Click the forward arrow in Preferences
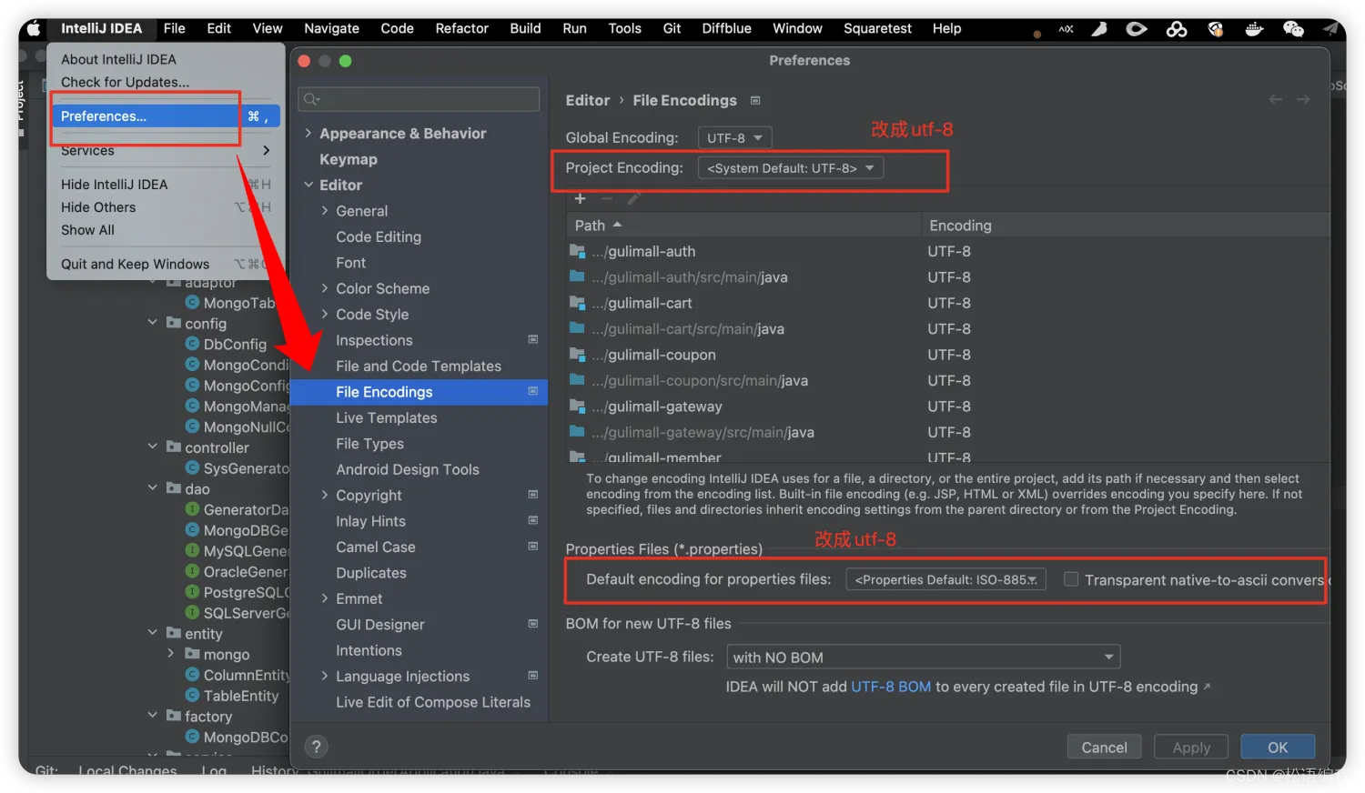Screen dimensions: 1365x793 click(1303, 99)
